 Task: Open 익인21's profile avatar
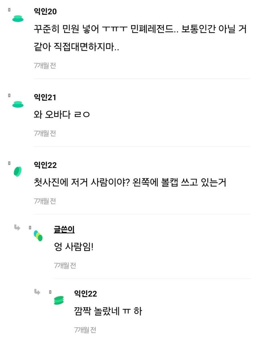tap(18, 105)
